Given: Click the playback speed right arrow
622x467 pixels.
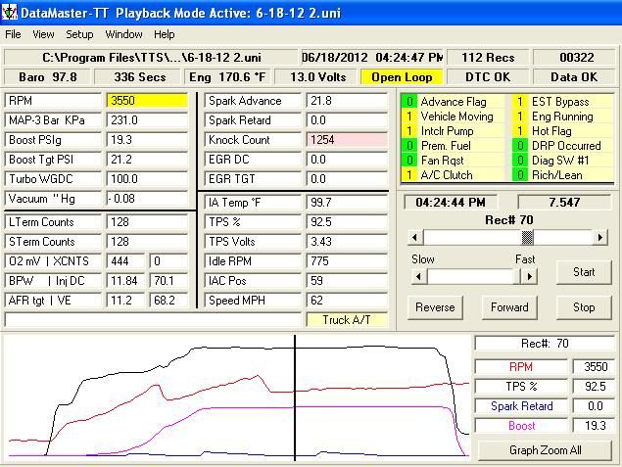Looking at the screenshot, I should coord(529,276).
